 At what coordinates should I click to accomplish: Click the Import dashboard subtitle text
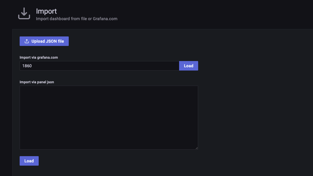[76, 18]
